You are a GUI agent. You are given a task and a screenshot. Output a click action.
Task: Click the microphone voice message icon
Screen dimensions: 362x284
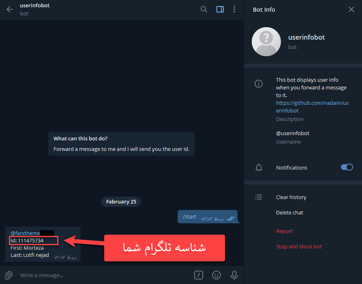(234, 275)
